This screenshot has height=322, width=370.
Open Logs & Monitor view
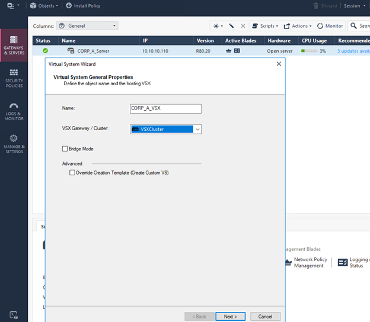14,112
